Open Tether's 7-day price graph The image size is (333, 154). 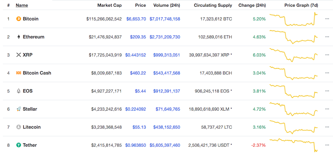294,145
